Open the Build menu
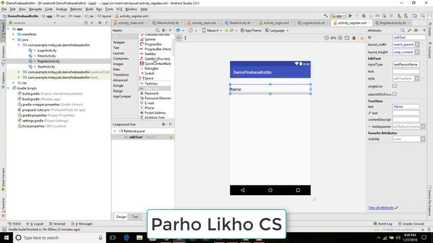 point(89,9)
